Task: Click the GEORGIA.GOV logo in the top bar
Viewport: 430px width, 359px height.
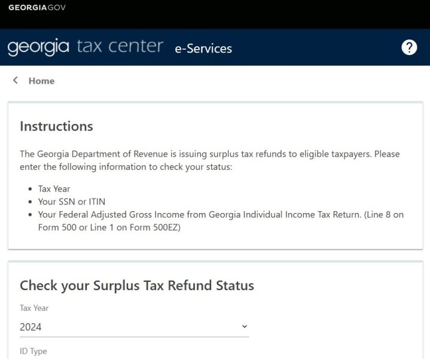Action: click(x=37, y=7)
